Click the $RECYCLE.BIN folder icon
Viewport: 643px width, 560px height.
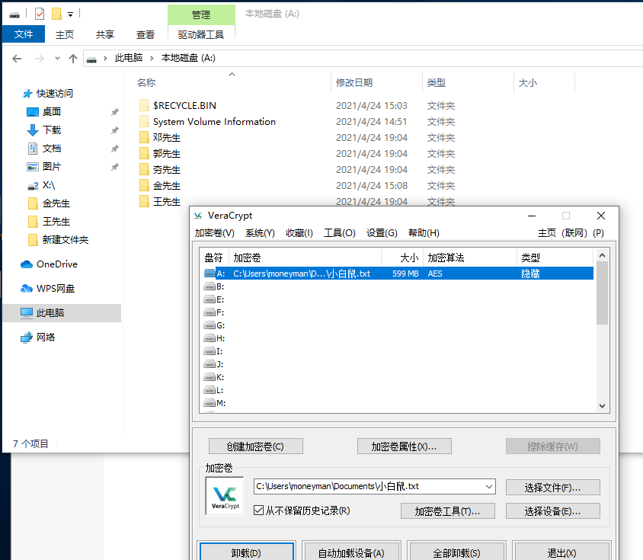[144, 106]
